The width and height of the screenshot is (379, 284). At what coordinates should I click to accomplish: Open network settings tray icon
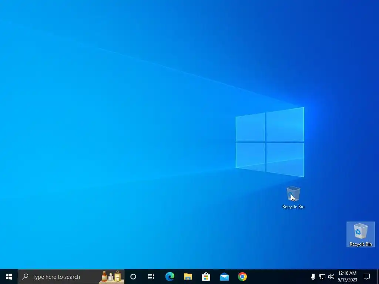322,277
